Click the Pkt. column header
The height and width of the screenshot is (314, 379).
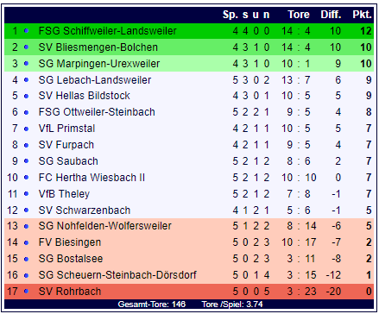point(362,15)
